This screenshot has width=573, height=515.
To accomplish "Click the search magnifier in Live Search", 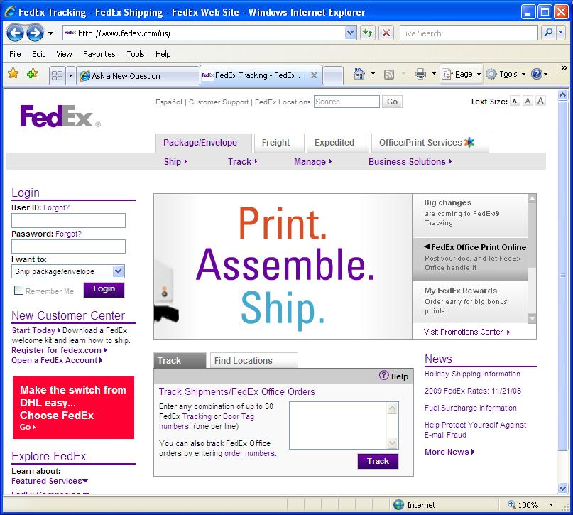I will click(547, 32).
